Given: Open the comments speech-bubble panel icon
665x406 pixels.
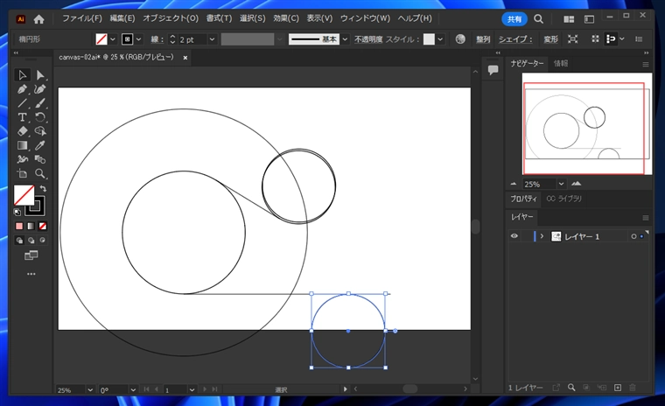Looking at the screenshot, I should pyautogui.click(x=493, y=70).
